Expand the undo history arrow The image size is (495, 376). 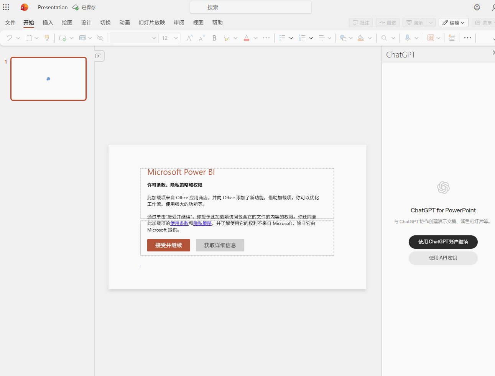pos(18,38)
